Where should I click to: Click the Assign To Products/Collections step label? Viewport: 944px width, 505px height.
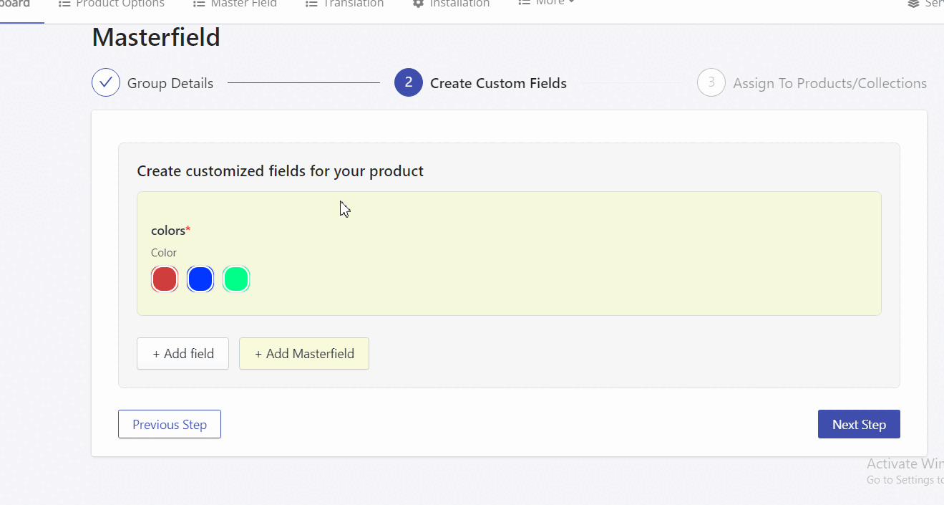click(x=829, y=83)
